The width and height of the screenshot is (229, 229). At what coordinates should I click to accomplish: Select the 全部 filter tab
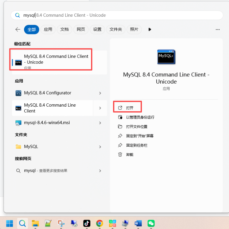tap(32, 30)
